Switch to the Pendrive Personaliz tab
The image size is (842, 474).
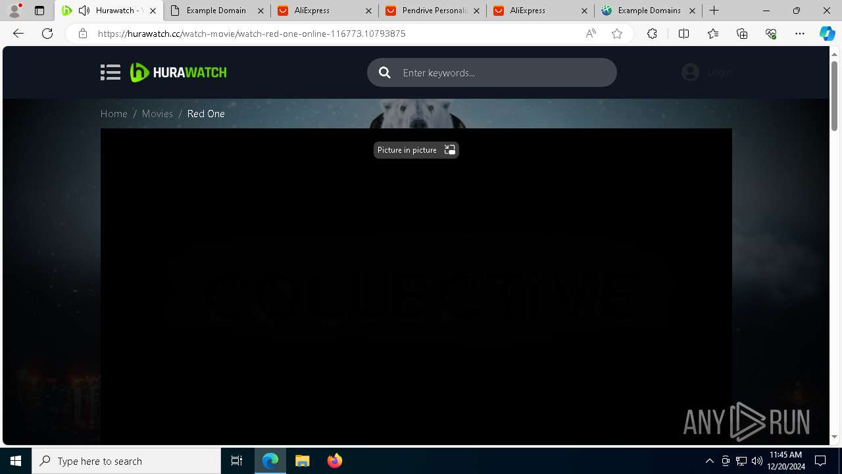pos(433,11)
